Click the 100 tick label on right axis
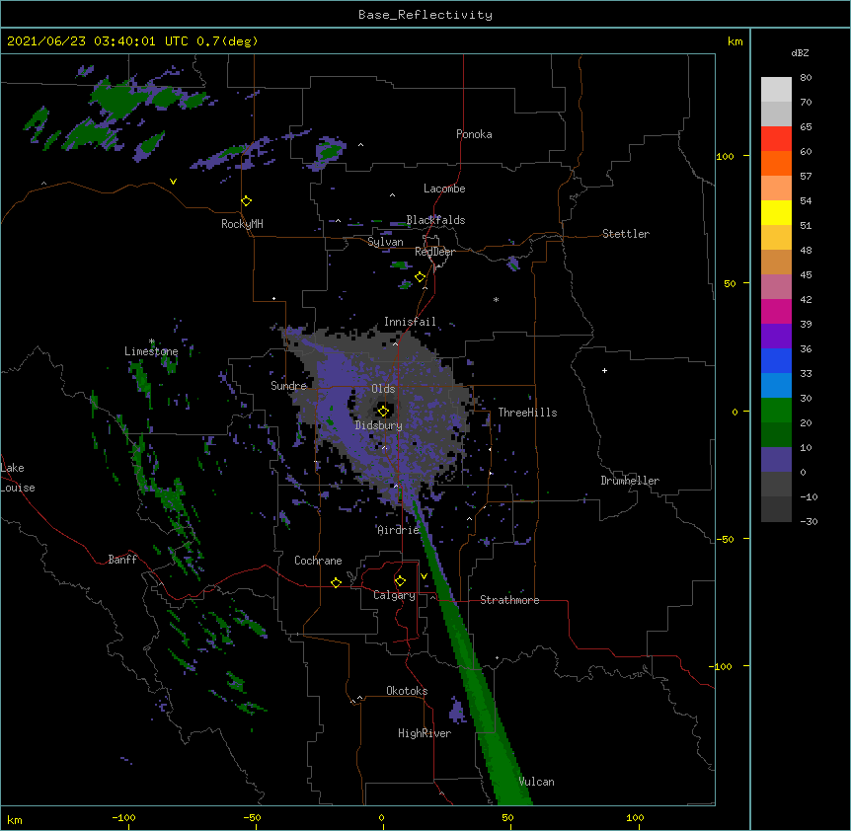 725,156
